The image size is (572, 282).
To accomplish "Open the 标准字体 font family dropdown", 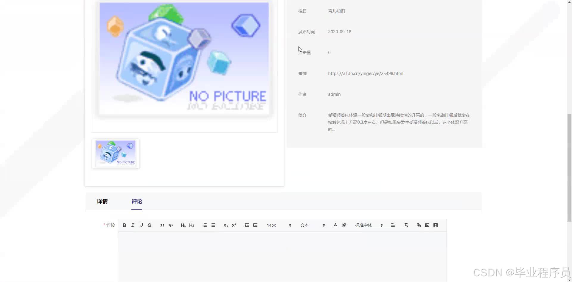I will pos(369,225).
